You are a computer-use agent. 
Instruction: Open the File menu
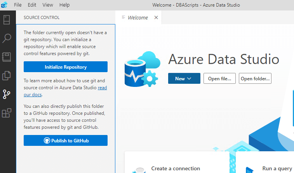click(x=17, y=5)
